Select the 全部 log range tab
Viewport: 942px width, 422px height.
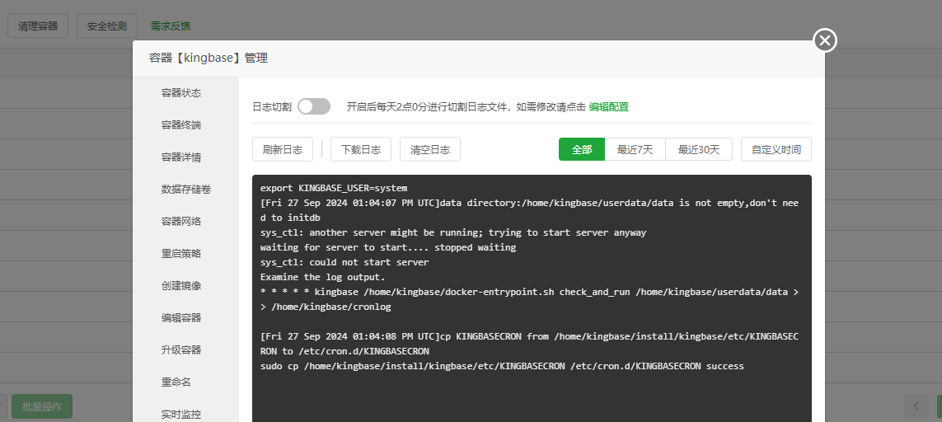582,149
